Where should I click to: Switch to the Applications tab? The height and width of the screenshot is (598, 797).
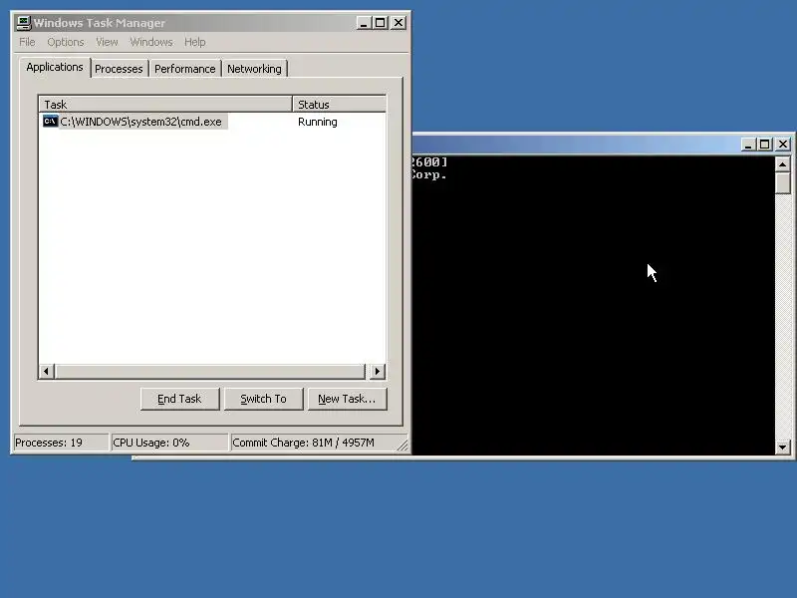coord(55,67)
